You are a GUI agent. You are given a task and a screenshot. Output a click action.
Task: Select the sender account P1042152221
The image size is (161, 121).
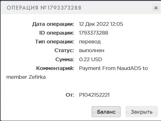point(94,95)
